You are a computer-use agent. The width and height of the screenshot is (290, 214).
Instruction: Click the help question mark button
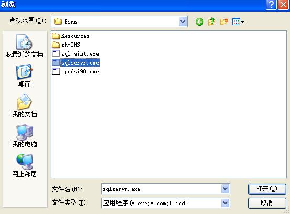click(271, 5)
